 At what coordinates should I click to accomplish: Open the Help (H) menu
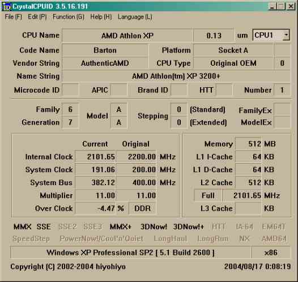click(101, 17)
